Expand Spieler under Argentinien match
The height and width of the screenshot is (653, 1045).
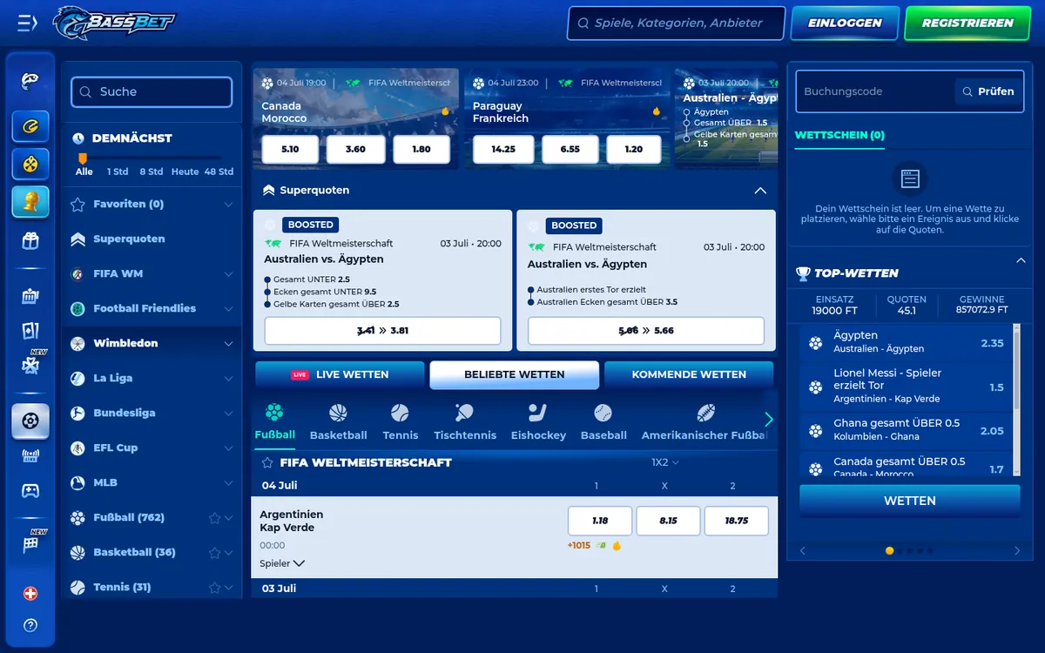(x=282, y=563)
